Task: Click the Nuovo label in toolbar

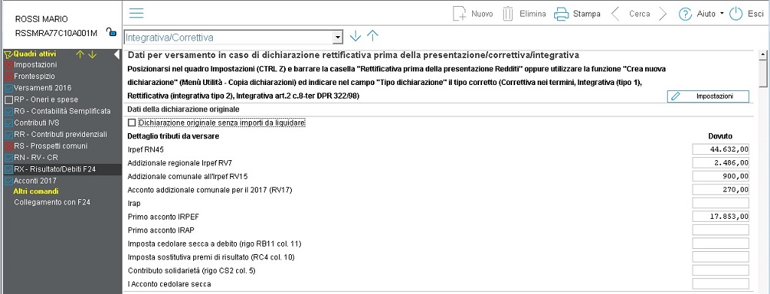Action: 482,14
